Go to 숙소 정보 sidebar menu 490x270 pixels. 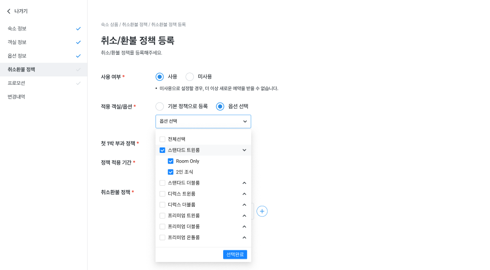click(x=17, y=28)
